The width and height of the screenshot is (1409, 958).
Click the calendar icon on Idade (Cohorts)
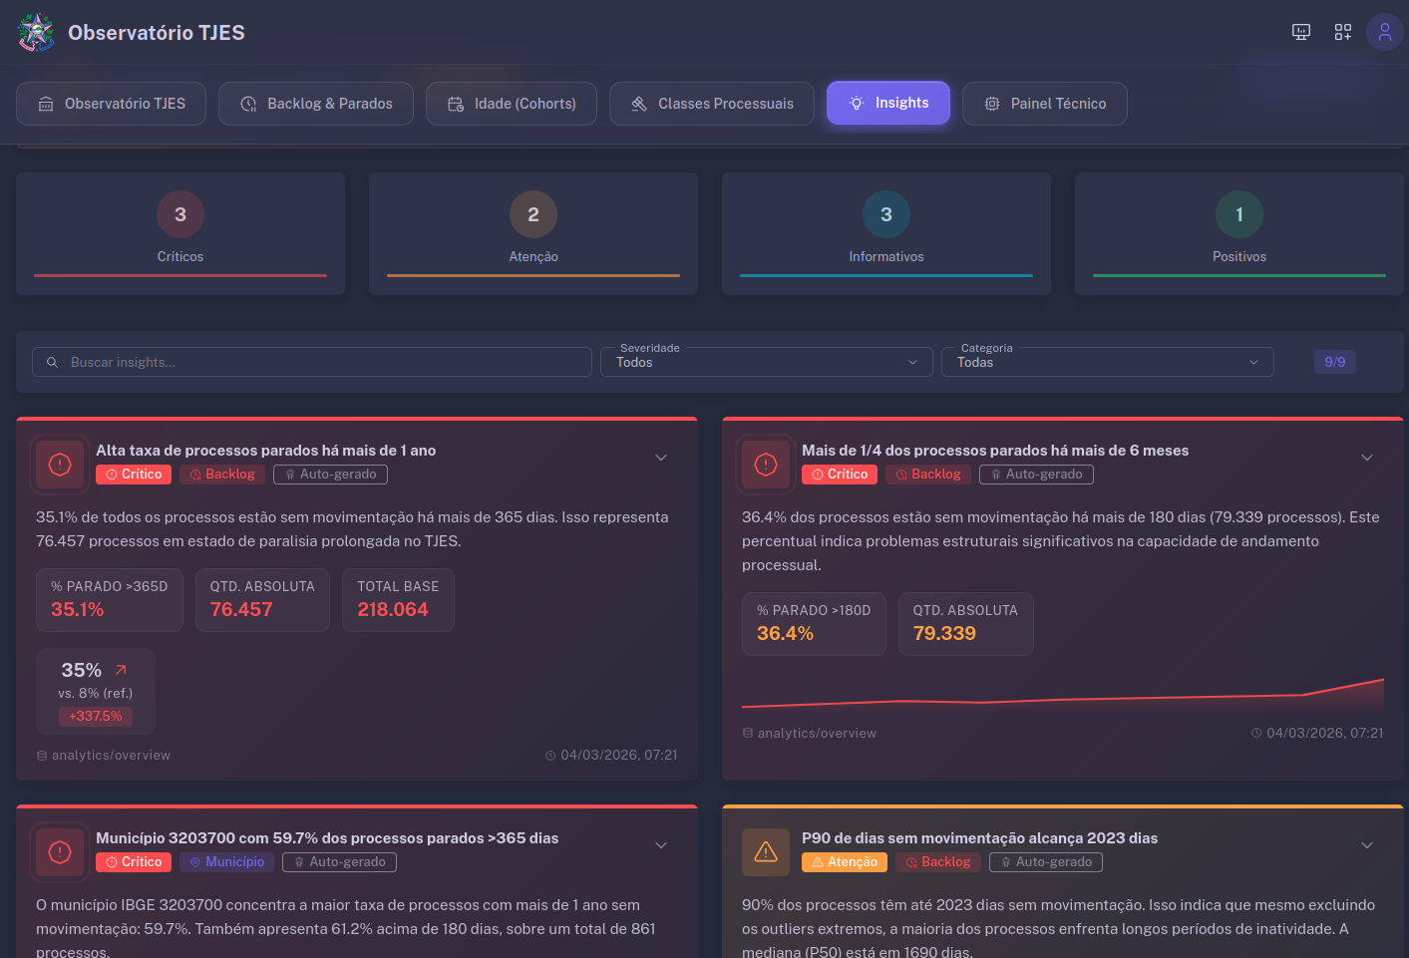455,103
